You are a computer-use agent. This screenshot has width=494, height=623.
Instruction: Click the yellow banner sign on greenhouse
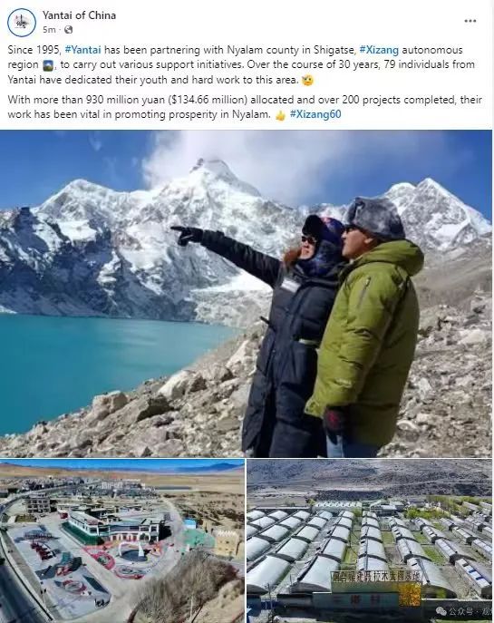point(376,577)
